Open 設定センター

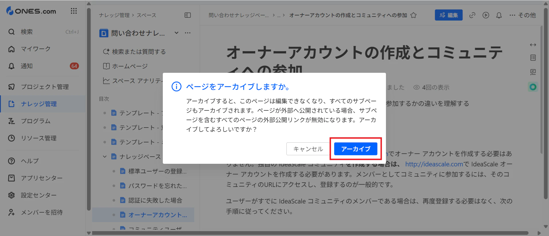(43, 195)
